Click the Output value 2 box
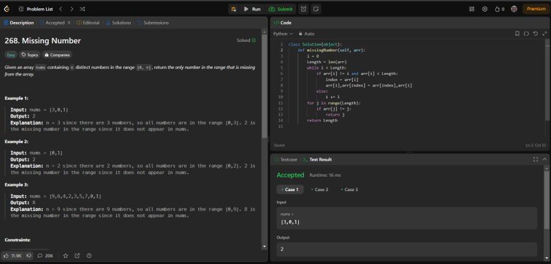 coord(406,250)
